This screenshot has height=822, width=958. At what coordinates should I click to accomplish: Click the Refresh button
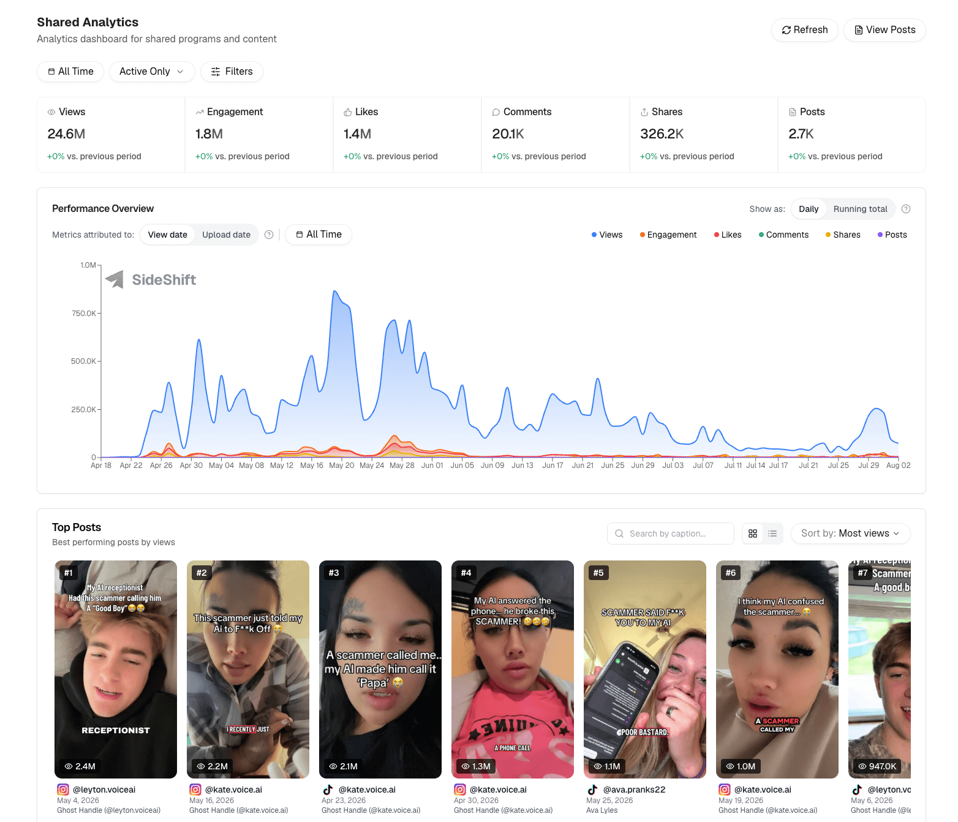click(804, 30)
